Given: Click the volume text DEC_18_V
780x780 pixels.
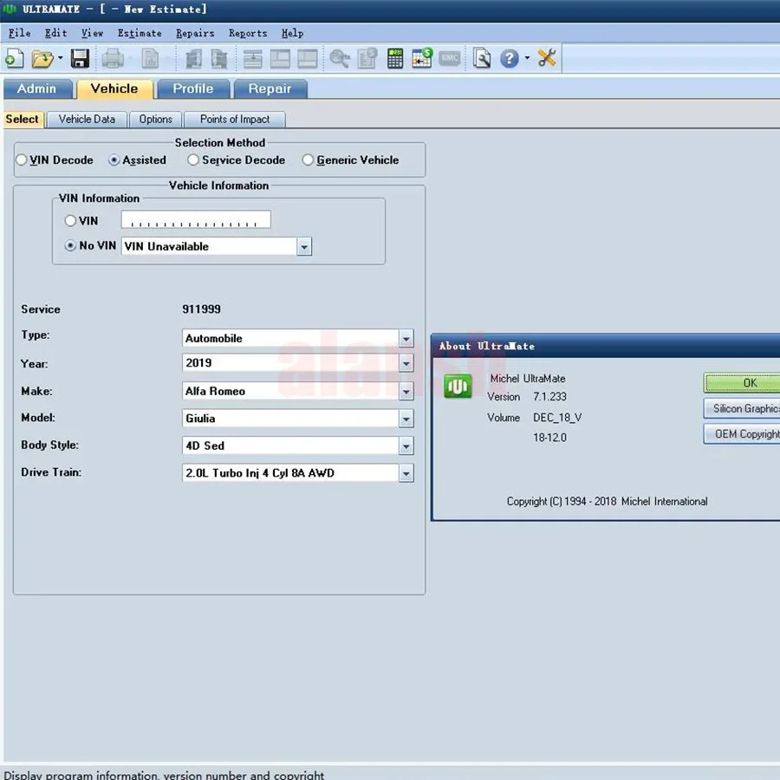Looking at the screenshot, I should 557,418.
